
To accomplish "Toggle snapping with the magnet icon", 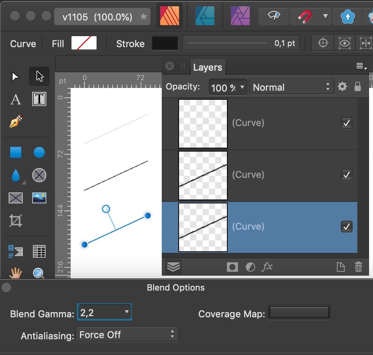I will point(306,16).
